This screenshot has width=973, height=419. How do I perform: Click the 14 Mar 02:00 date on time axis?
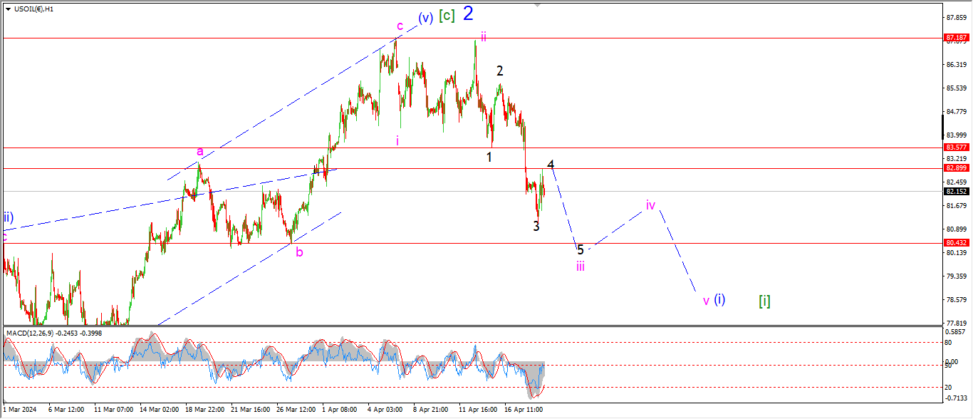tap(159, 410)
